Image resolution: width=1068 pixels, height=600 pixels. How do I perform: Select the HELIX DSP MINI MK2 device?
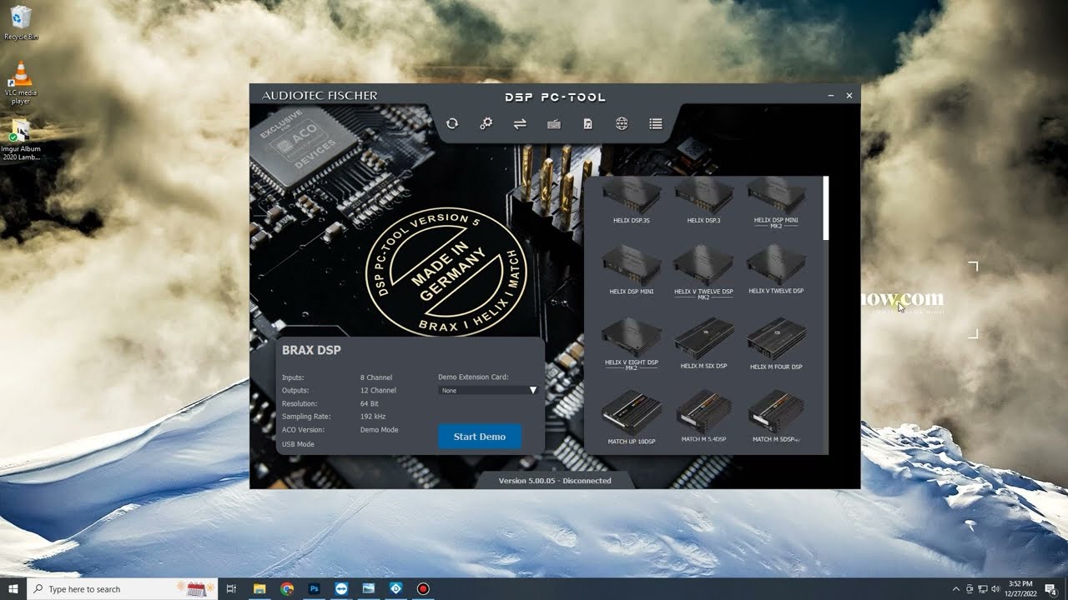(776, 202)
